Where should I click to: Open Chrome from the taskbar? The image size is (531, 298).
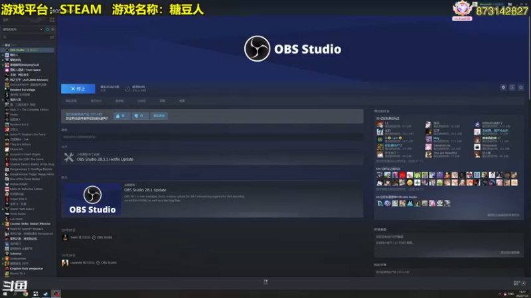(x=25, y=294)
